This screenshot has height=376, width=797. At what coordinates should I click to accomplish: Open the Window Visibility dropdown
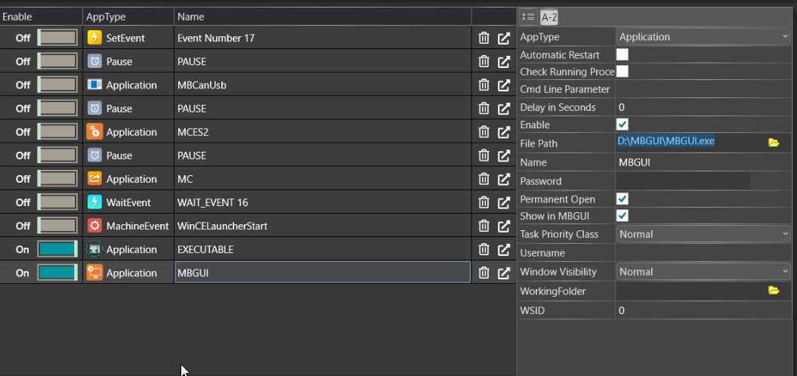(x=703, y=272)
